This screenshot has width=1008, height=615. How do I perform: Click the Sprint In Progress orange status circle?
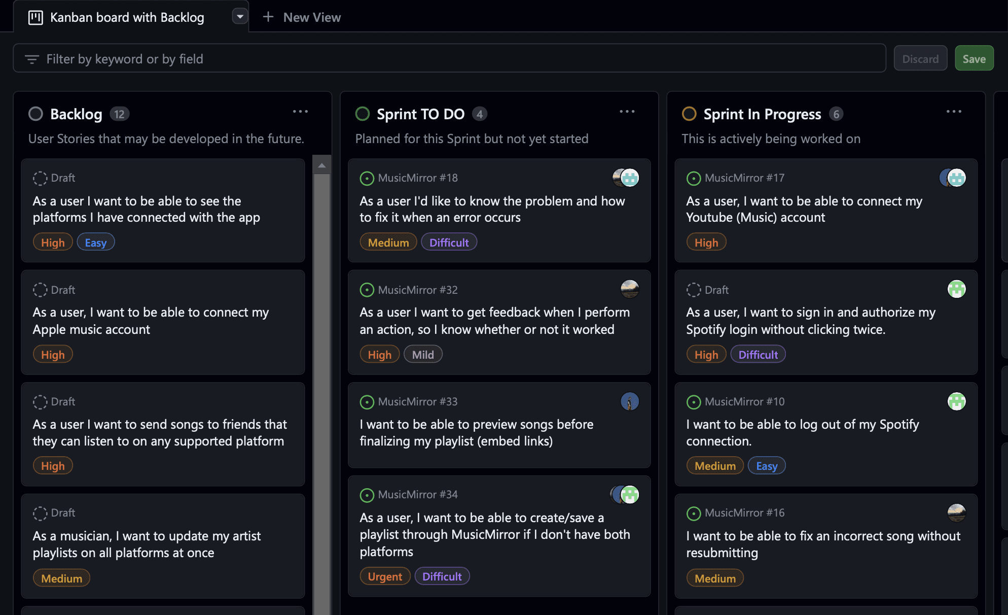(689, 114)
